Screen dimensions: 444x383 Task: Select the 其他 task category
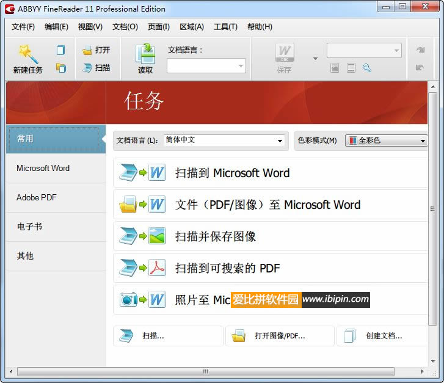point(56,256)
